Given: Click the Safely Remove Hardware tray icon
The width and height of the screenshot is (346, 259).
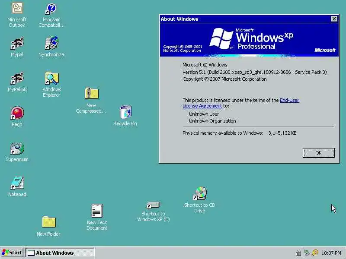Looking at the screenshot, I should (307, 253).
